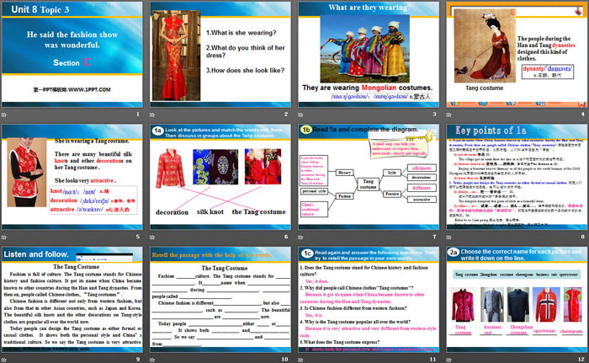Click the animation star icon under slide 5
This screenshot has width=589, height=363.
[6, 238]
